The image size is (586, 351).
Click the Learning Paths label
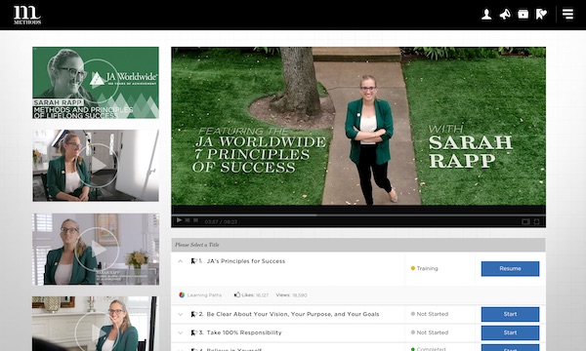[x=204, y=295]
